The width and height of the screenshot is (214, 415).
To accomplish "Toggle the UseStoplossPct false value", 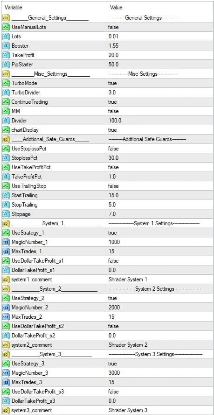I will point(160,149).
